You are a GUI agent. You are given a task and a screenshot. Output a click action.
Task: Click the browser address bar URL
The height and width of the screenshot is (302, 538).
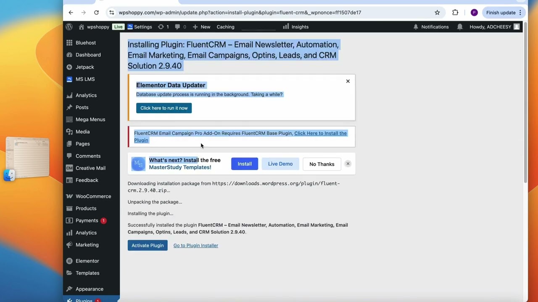[240, 13]
